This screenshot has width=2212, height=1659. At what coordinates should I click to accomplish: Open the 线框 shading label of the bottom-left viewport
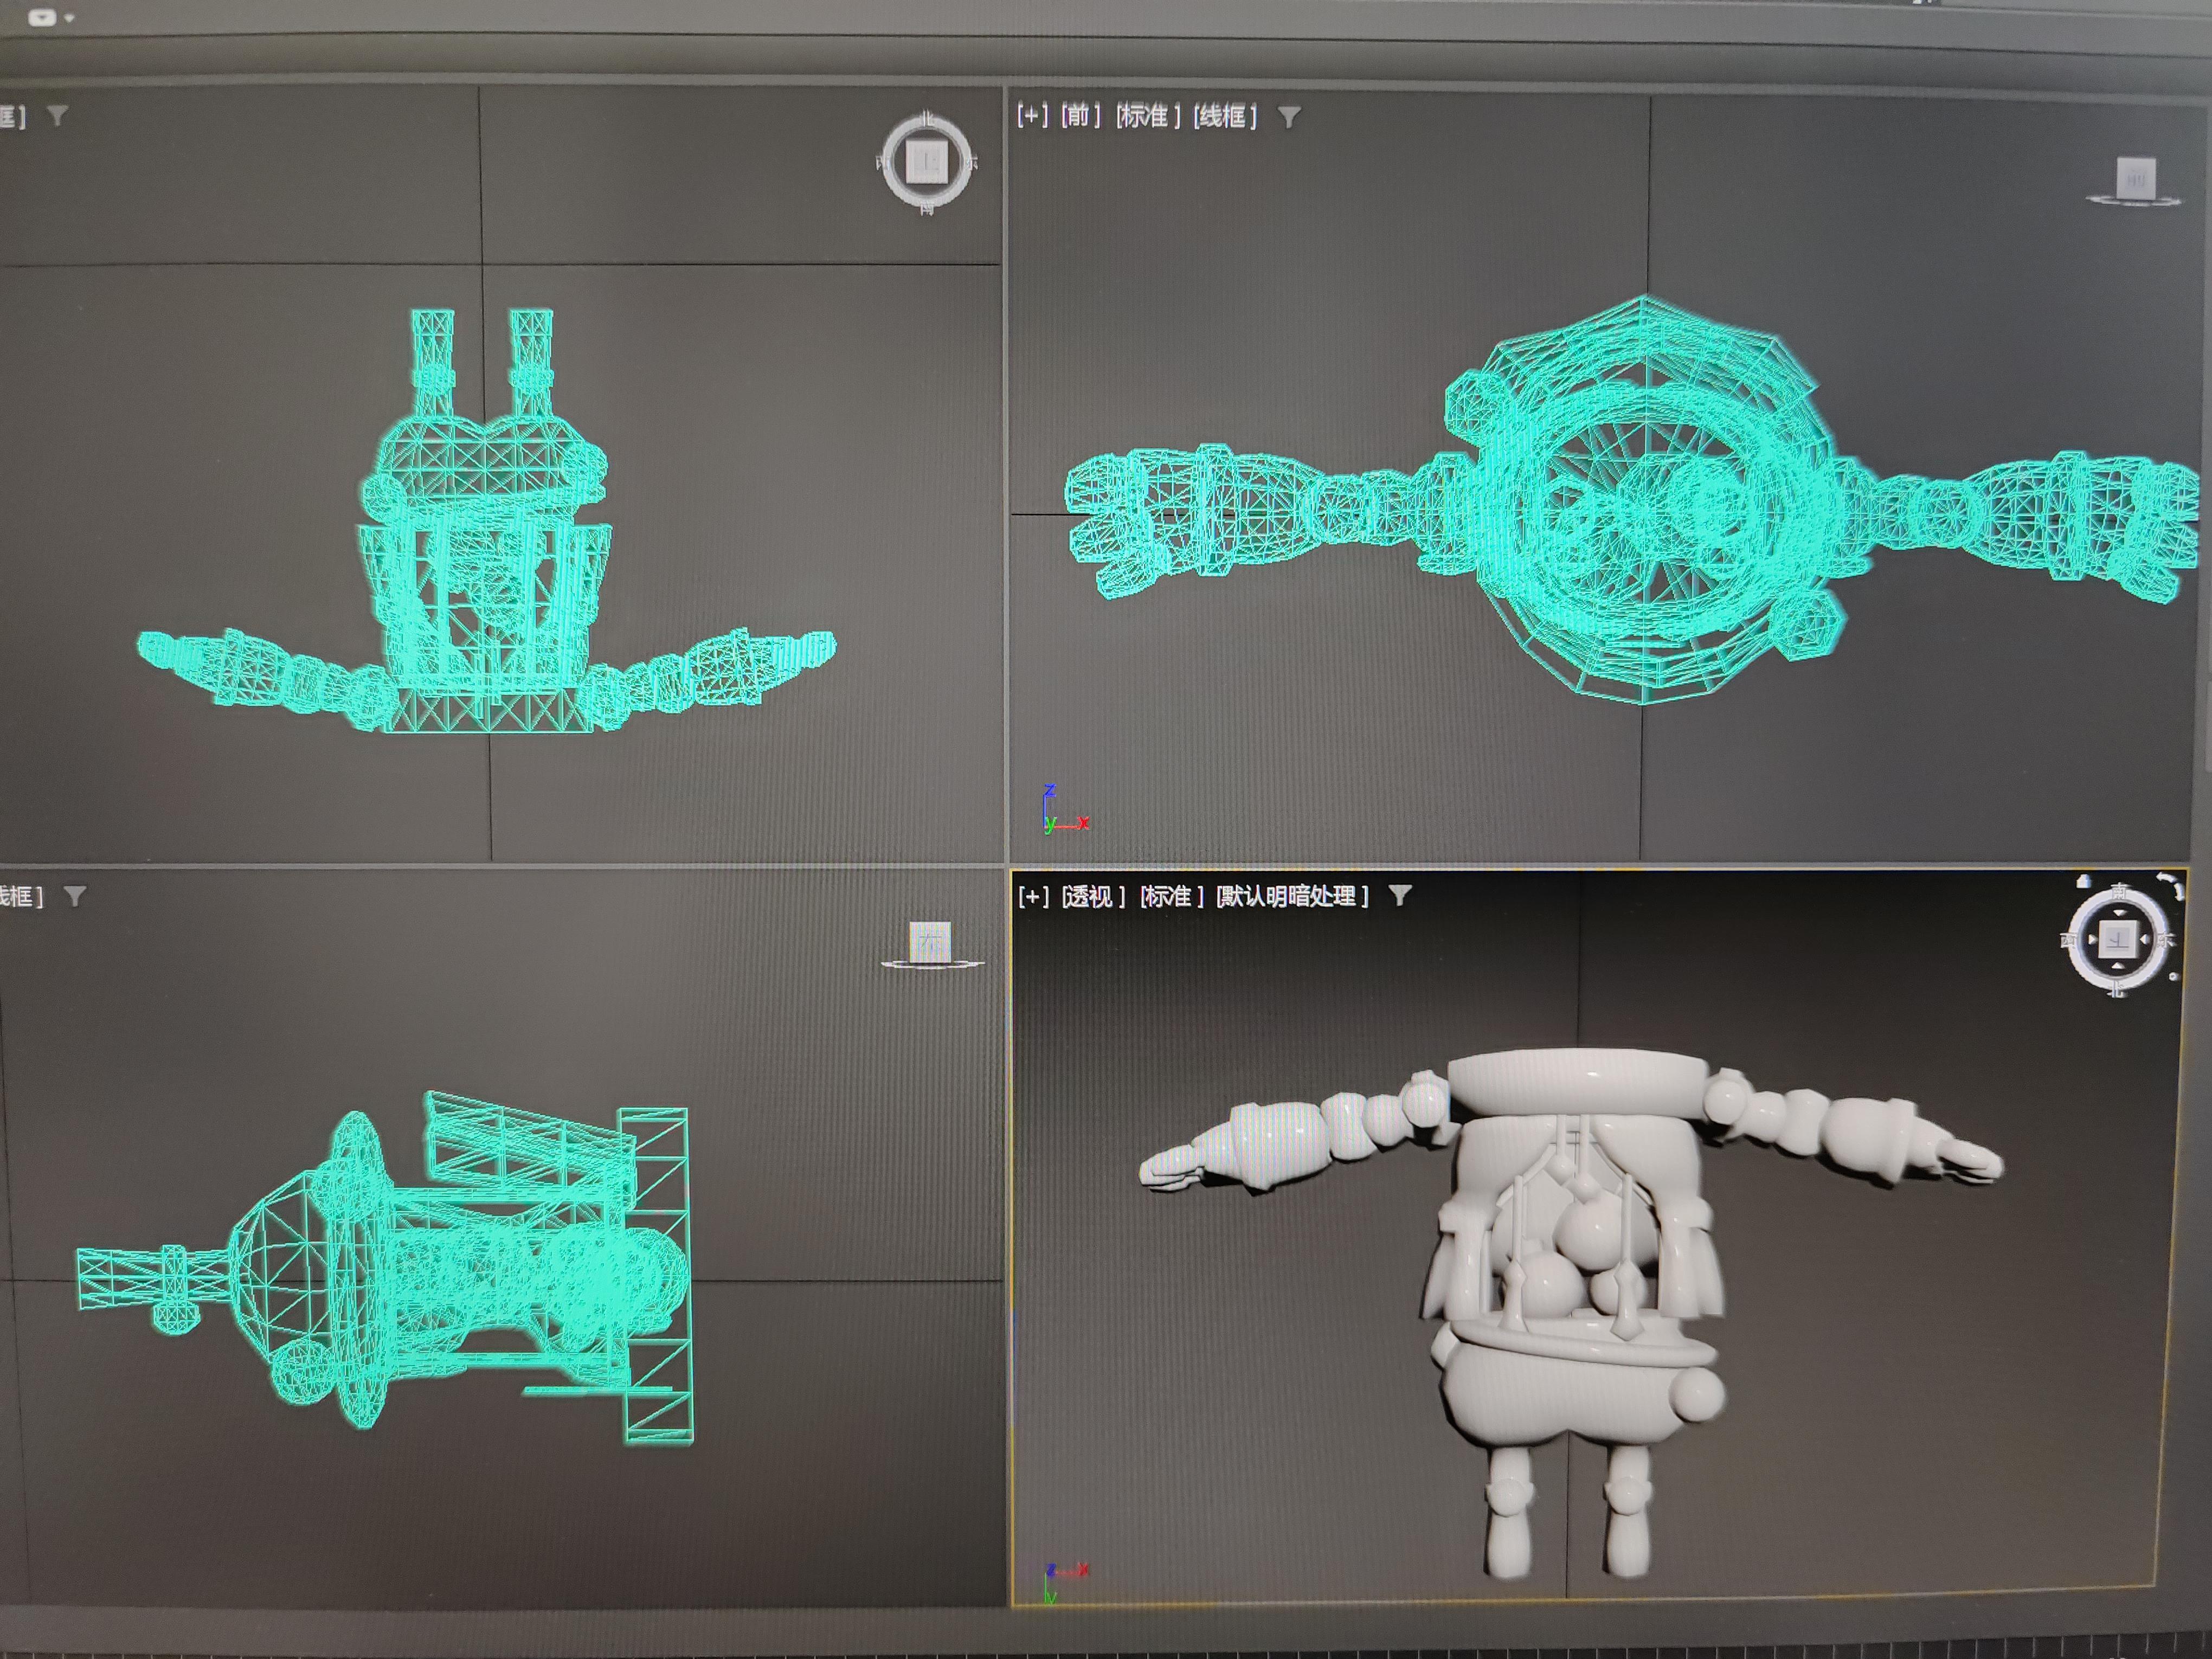pos(20,896)
